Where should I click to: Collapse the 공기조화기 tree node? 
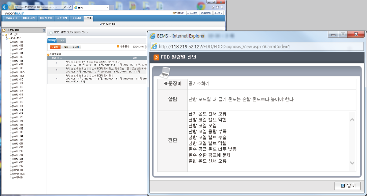click(7, 38)
